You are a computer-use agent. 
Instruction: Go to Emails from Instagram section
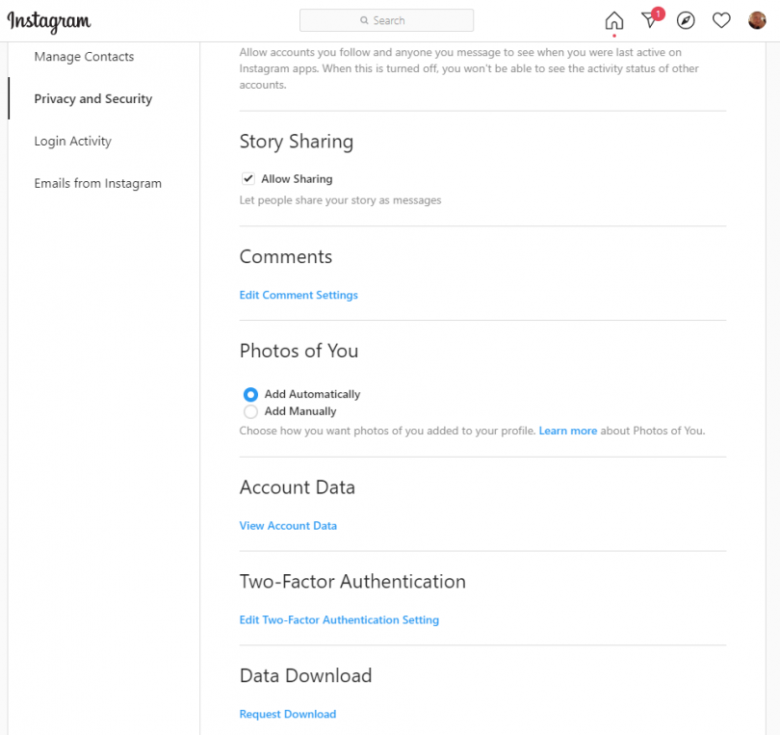97,184
